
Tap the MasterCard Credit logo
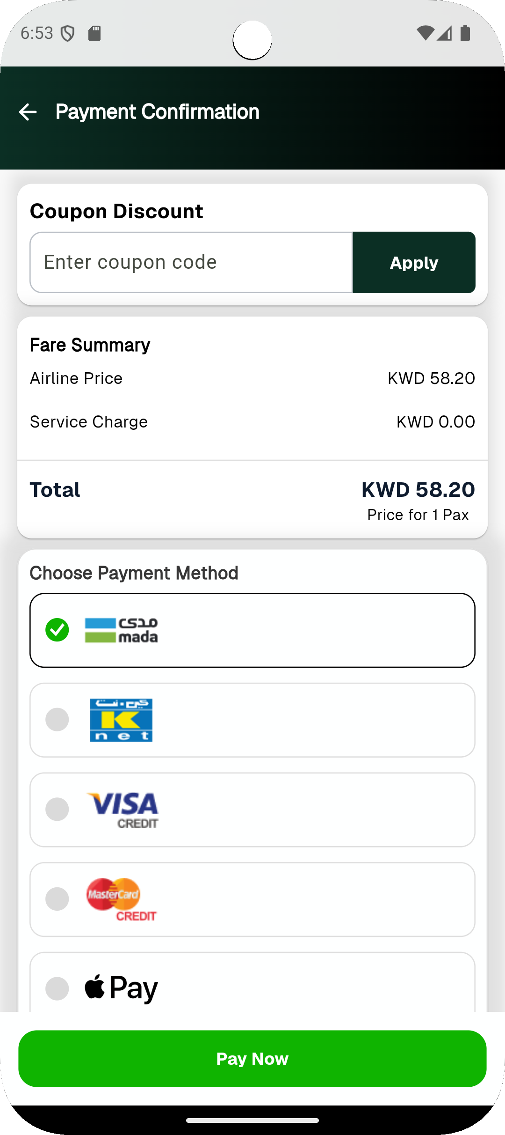click(x=122, y=899)
